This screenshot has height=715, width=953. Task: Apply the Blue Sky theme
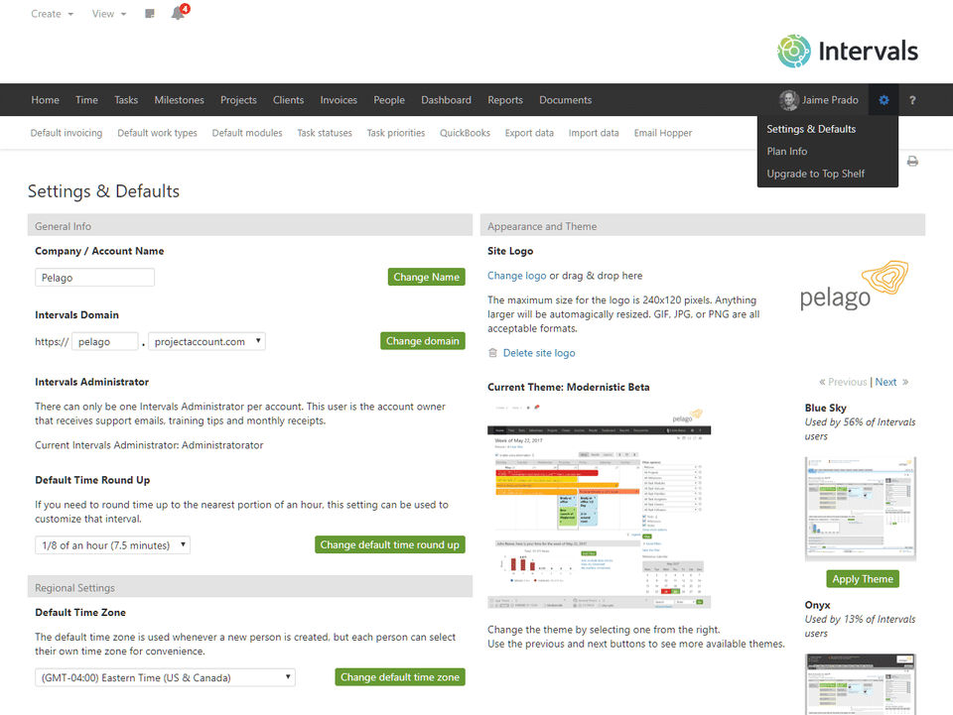point(863,579)
